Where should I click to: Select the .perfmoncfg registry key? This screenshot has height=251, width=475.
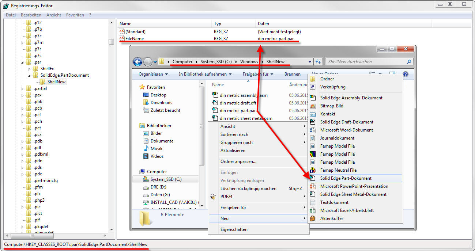click(45, 180)
